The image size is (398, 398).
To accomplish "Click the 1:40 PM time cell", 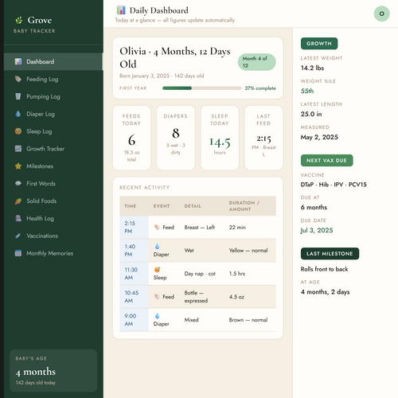I will pyautogui.click(x=134, y=251).
